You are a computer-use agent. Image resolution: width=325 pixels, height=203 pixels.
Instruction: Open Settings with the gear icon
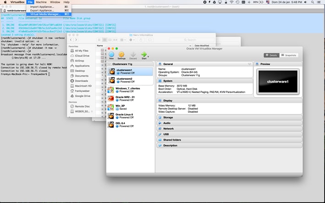pyautogui.click(x=121, y=55)
